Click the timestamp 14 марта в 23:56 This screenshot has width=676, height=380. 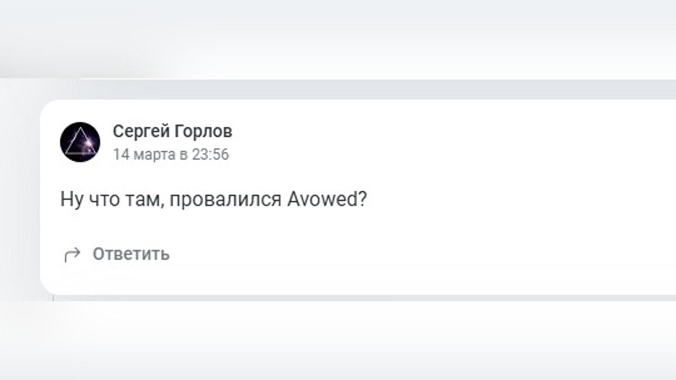pyautogui.click(x=171, y=154)
